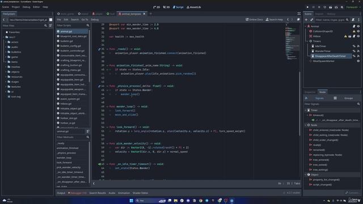The width and height of the screenshot is (363, 204).
Task: Collapse the Object signals category
Action: [x=306, y=175]
